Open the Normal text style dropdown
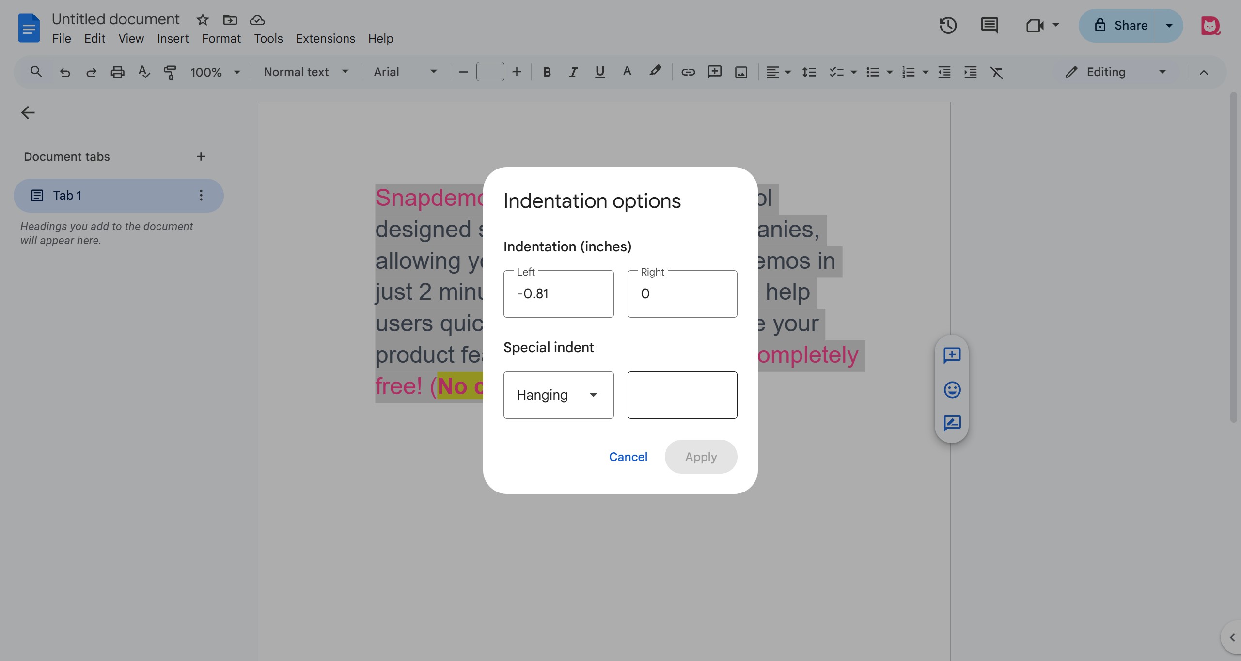Image resolution: width=1241 pixels, height=661 pixels. pyautogui.click(x=306, y=72)
